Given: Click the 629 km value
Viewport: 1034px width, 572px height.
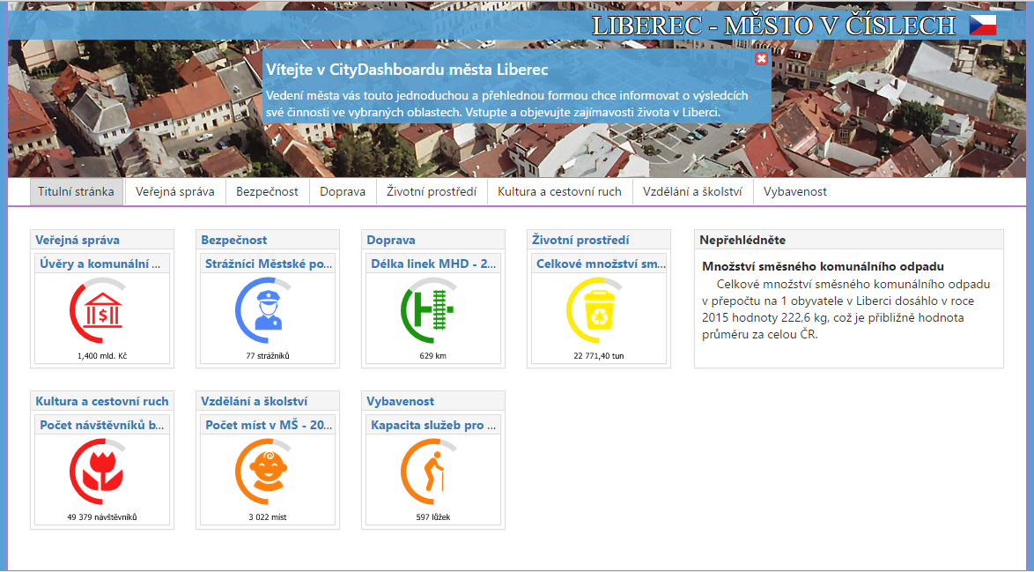Looking at the screenshot, I should click(432, 355).
